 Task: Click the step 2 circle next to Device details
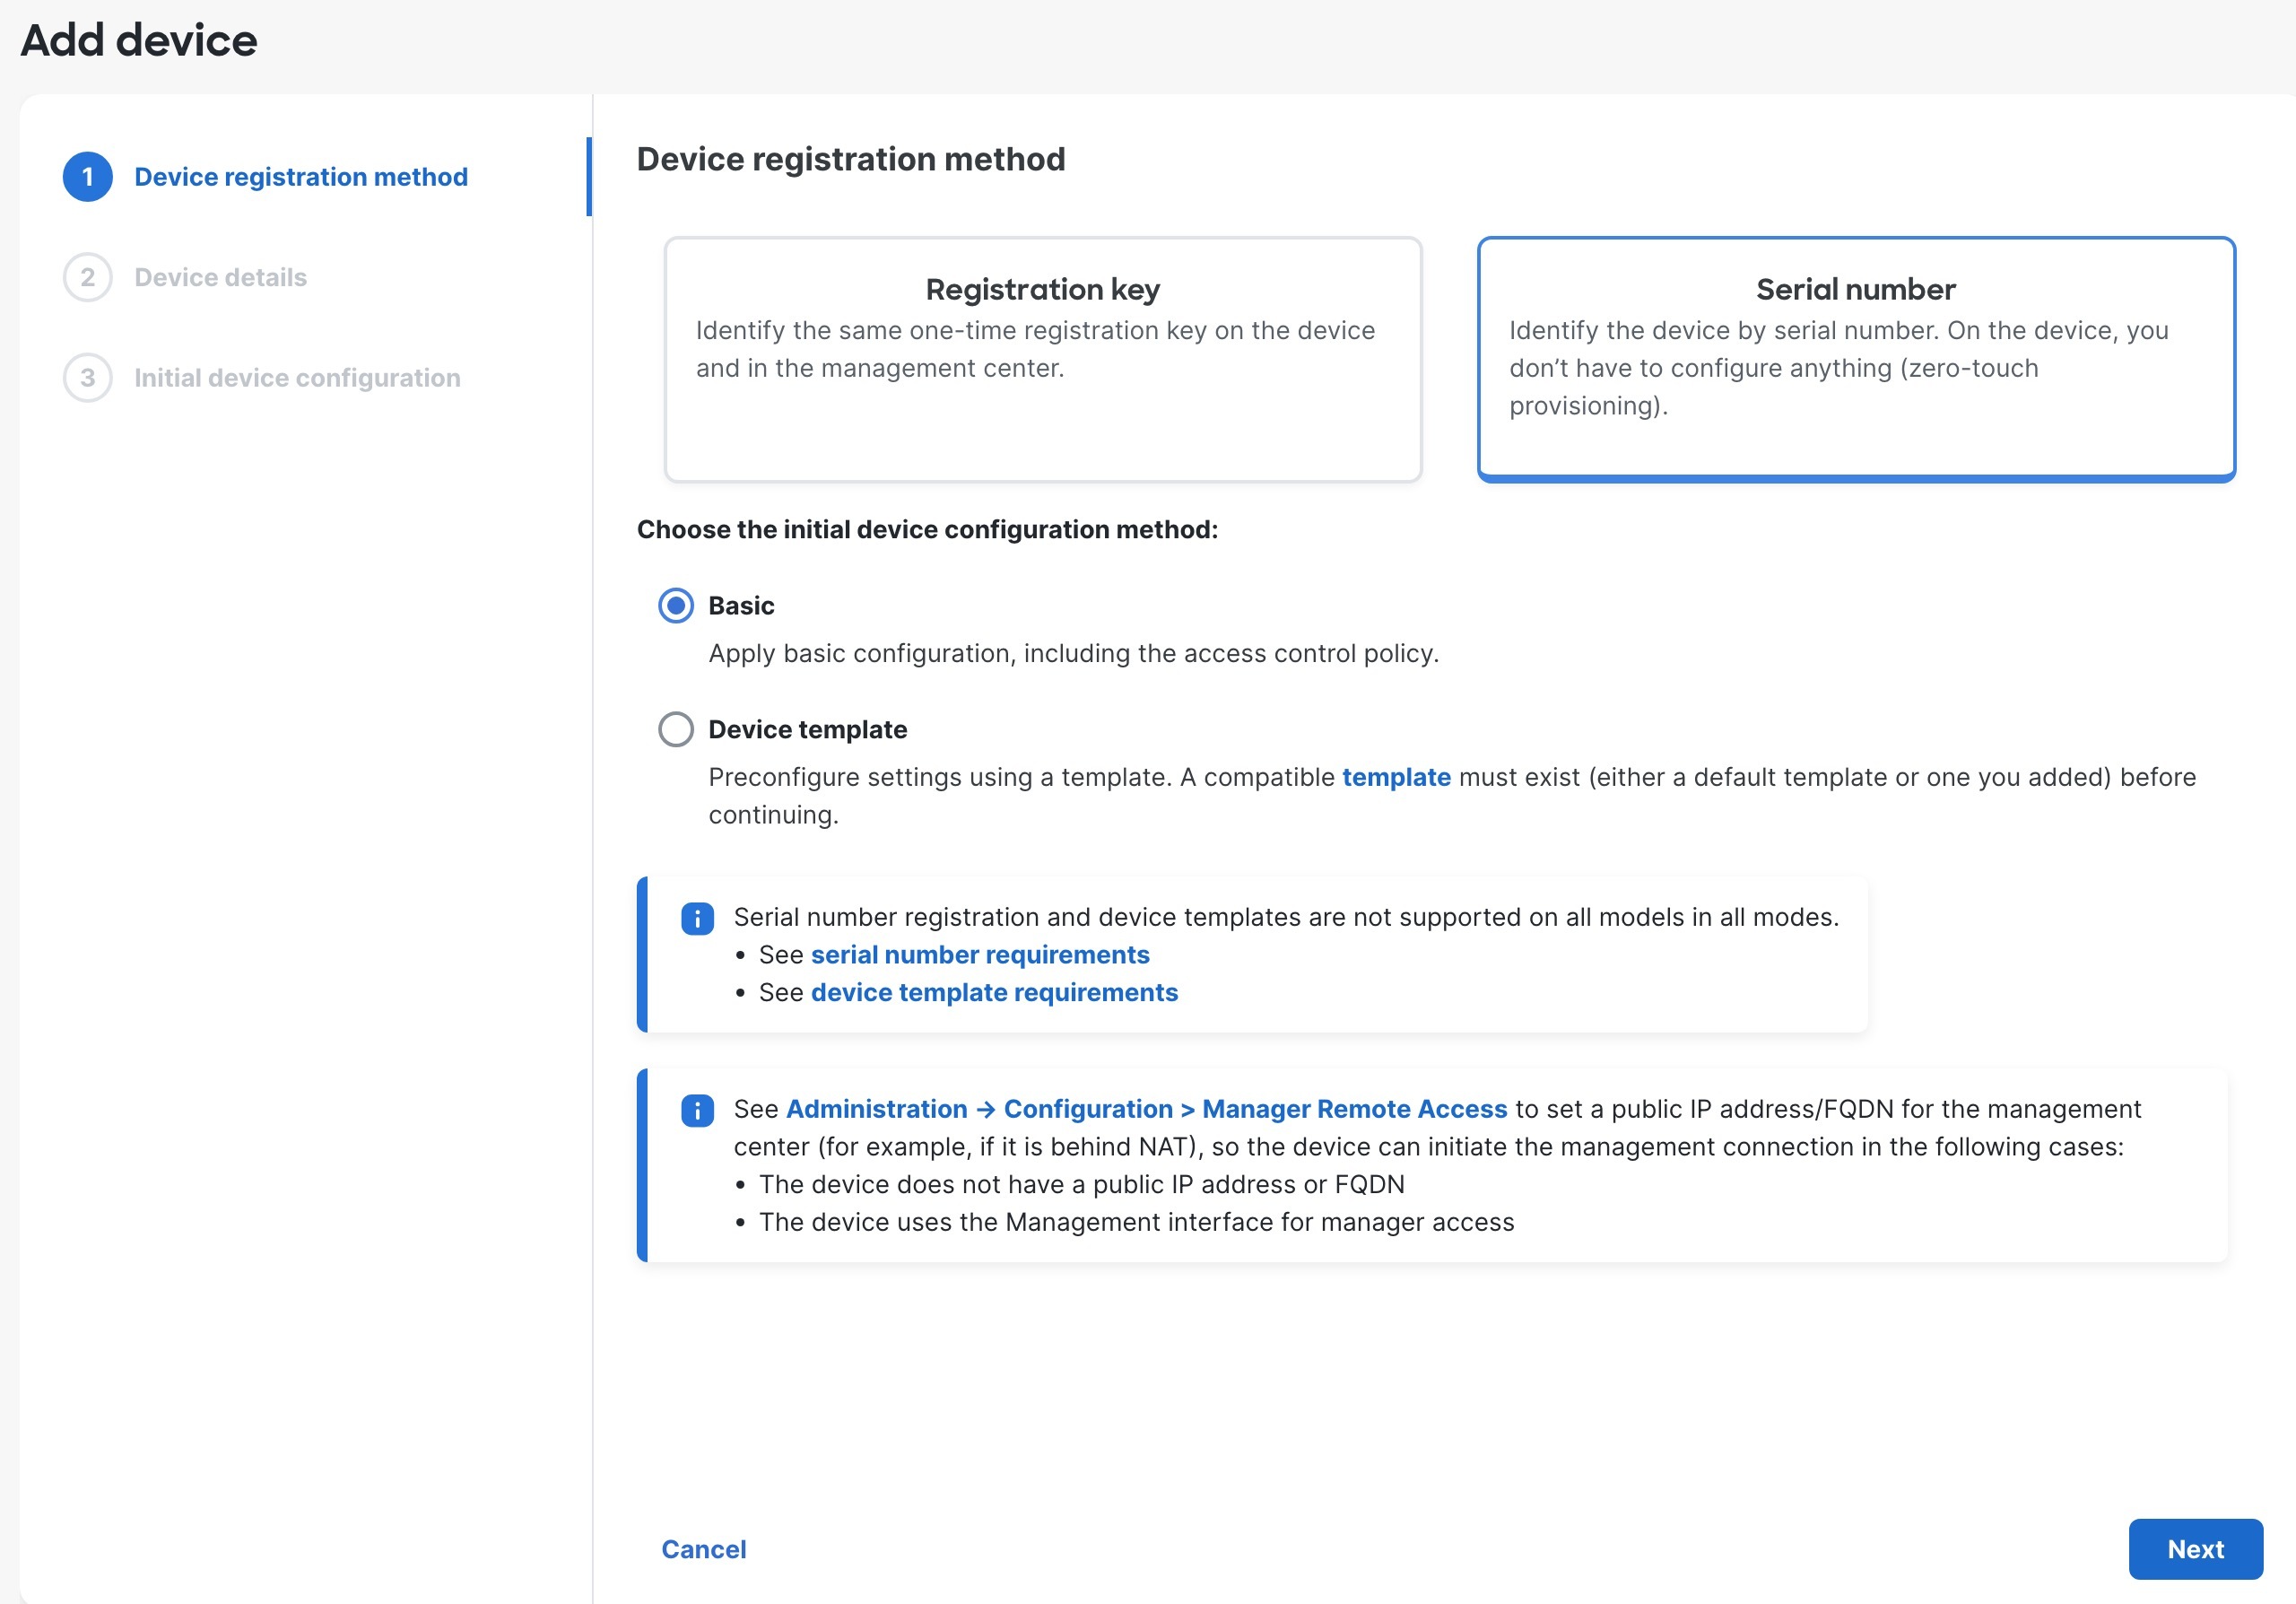(88, 277)
